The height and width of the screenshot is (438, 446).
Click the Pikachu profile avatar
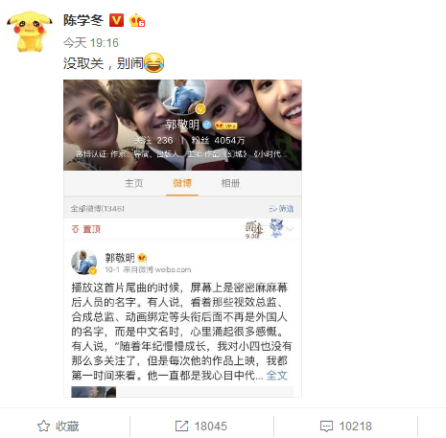point(30,32)
